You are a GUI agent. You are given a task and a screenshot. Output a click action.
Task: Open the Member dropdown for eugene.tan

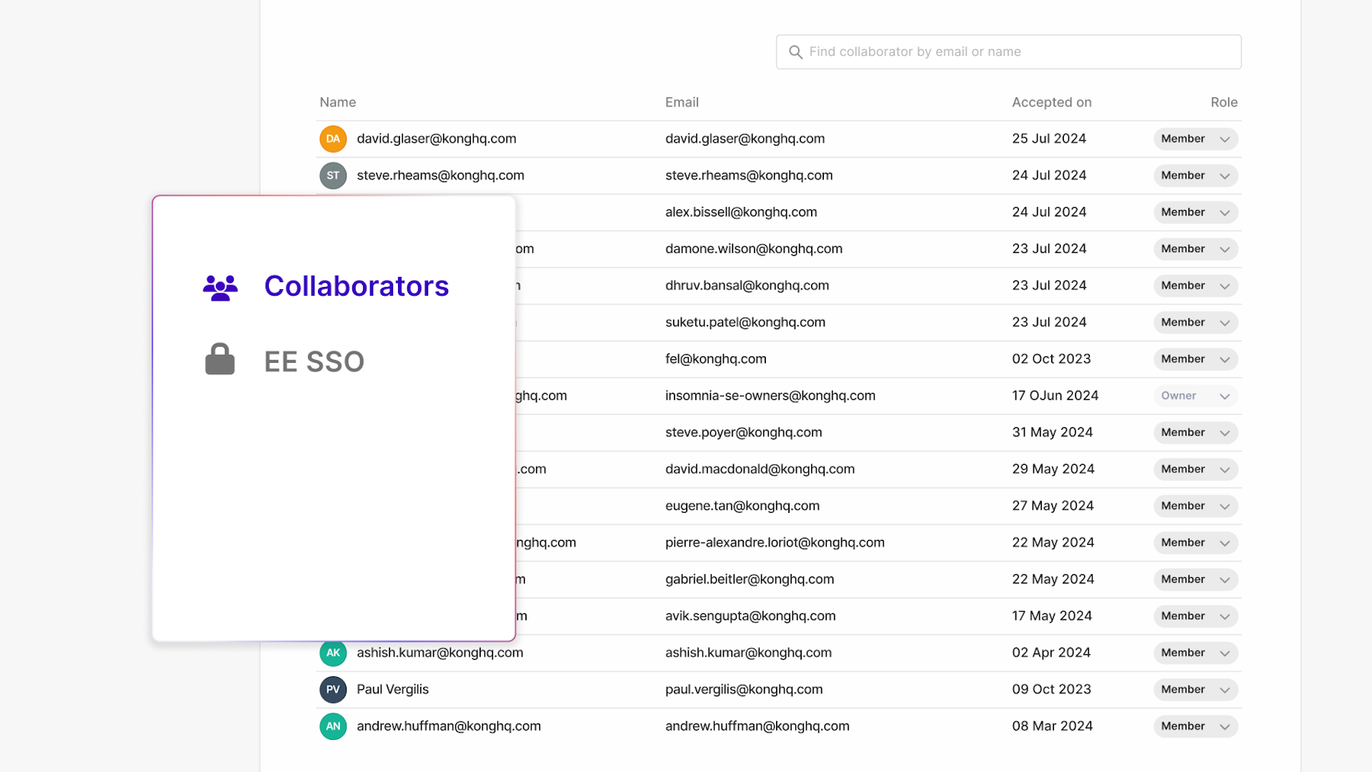(1195, 506)
